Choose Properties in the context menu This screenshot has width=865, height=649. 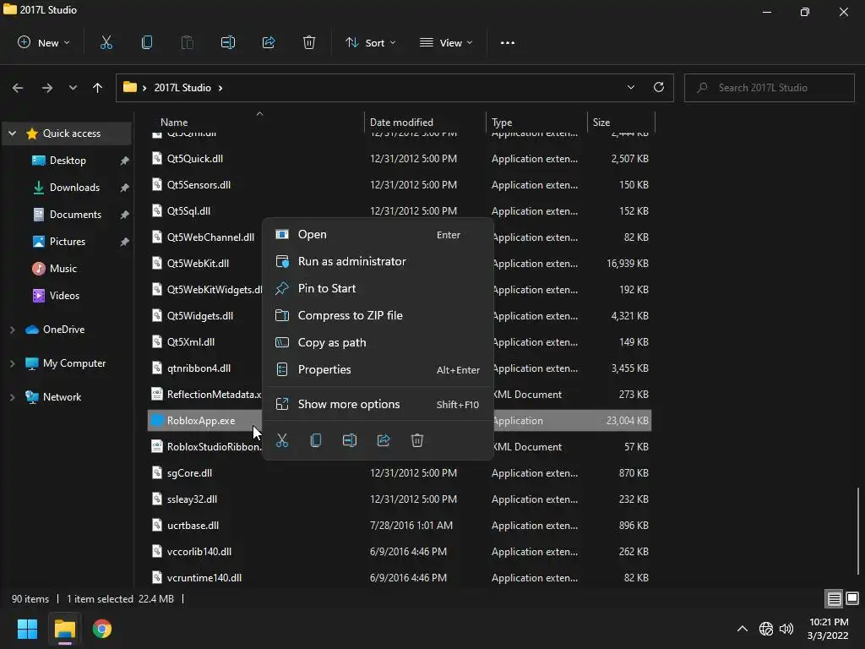pos(378,370)
